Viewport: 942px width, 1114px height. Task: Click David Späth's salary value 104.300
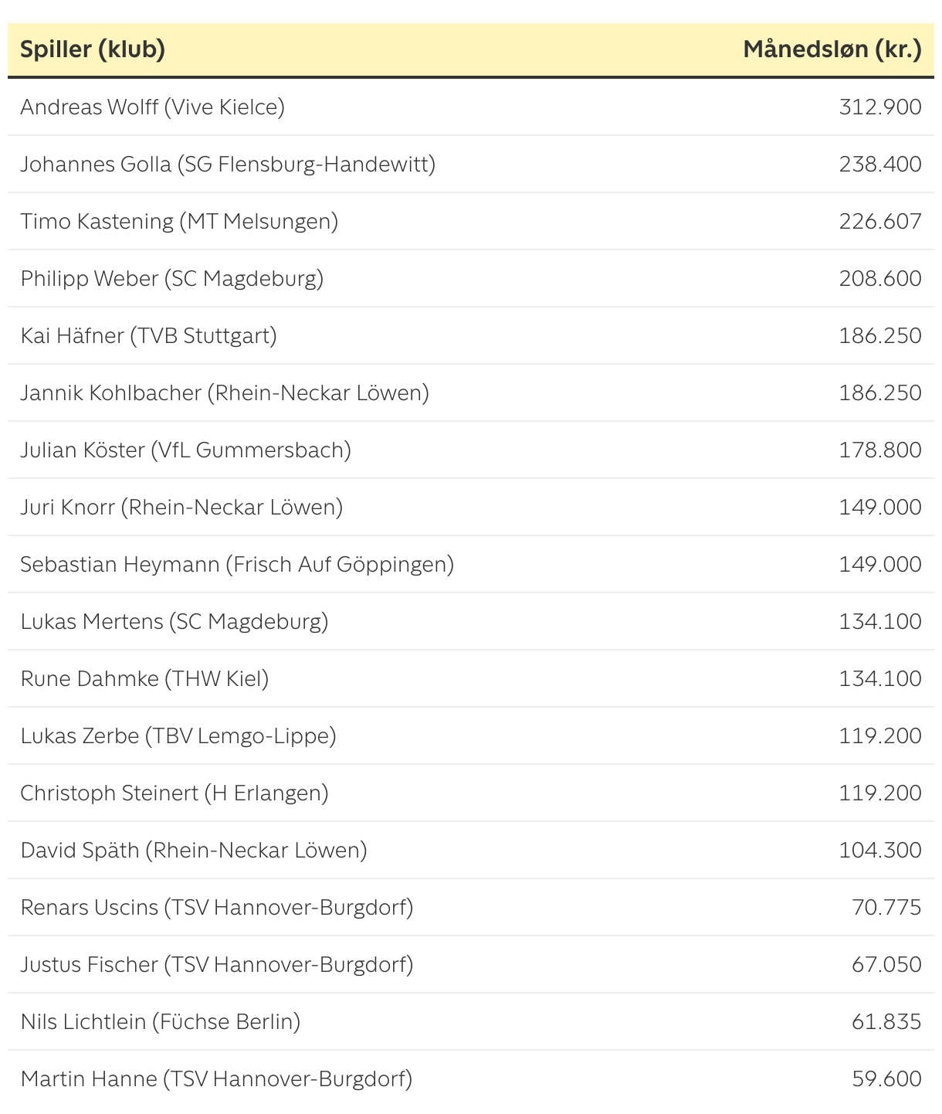(879, 850)
